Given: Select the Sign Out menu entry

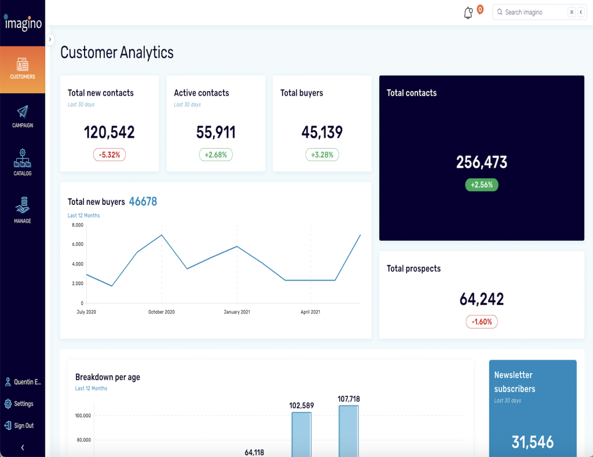Looking at the screenshot, I should [24, 425].
